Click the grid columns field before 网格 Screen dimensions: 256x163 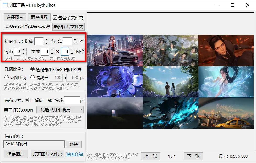tap(65, 51)
